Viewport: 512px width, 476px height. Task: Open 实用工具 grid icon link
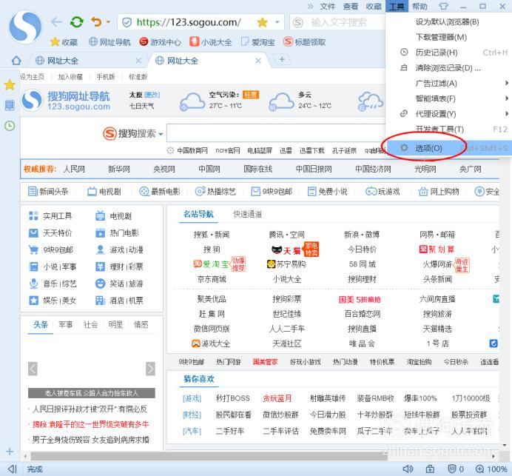pyautogui.click(x=50, y=216)
